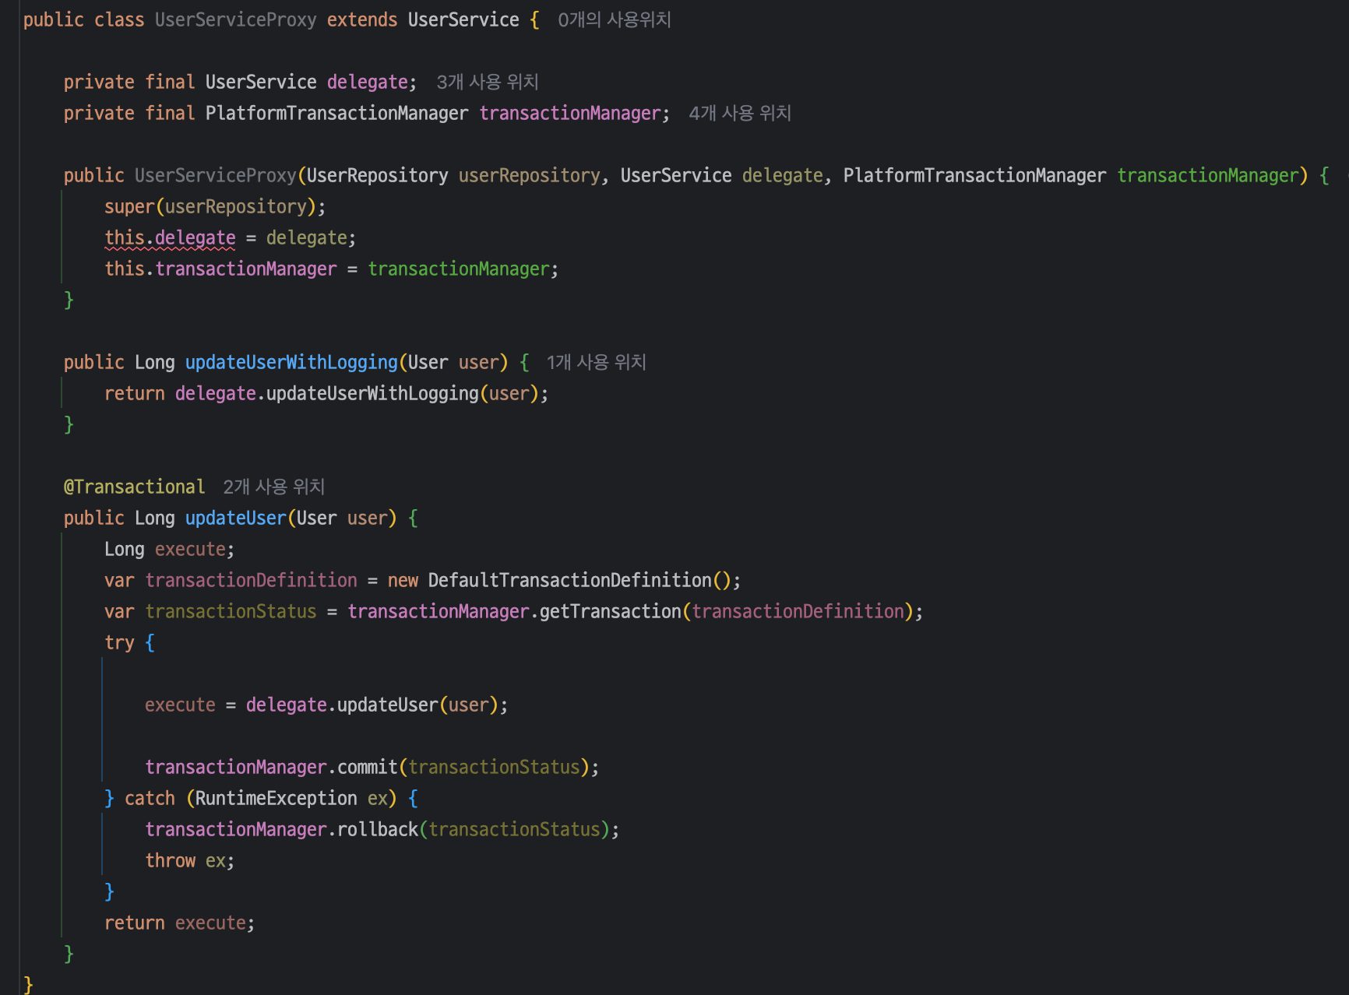This screenshot has width=1349, height=995.
Task: Click the green transactionManager parameter in constructor signature
Action: [x=1208, y=175]
